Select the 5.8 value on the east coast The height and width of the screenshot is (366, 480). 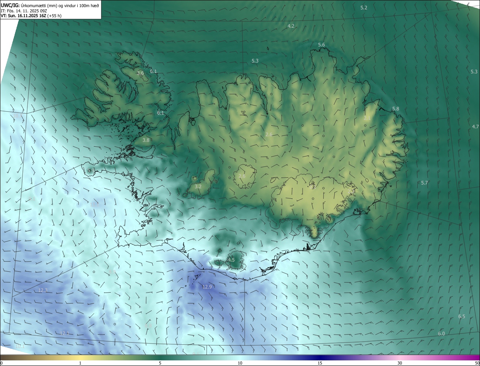pyautogui.click(x=396, y=109)
